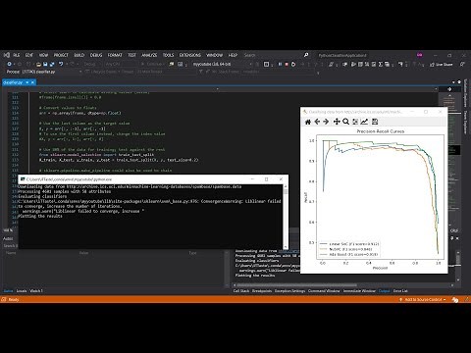
Task: Switch to the Immediate Window tab
Action: (x=359, y=290)
